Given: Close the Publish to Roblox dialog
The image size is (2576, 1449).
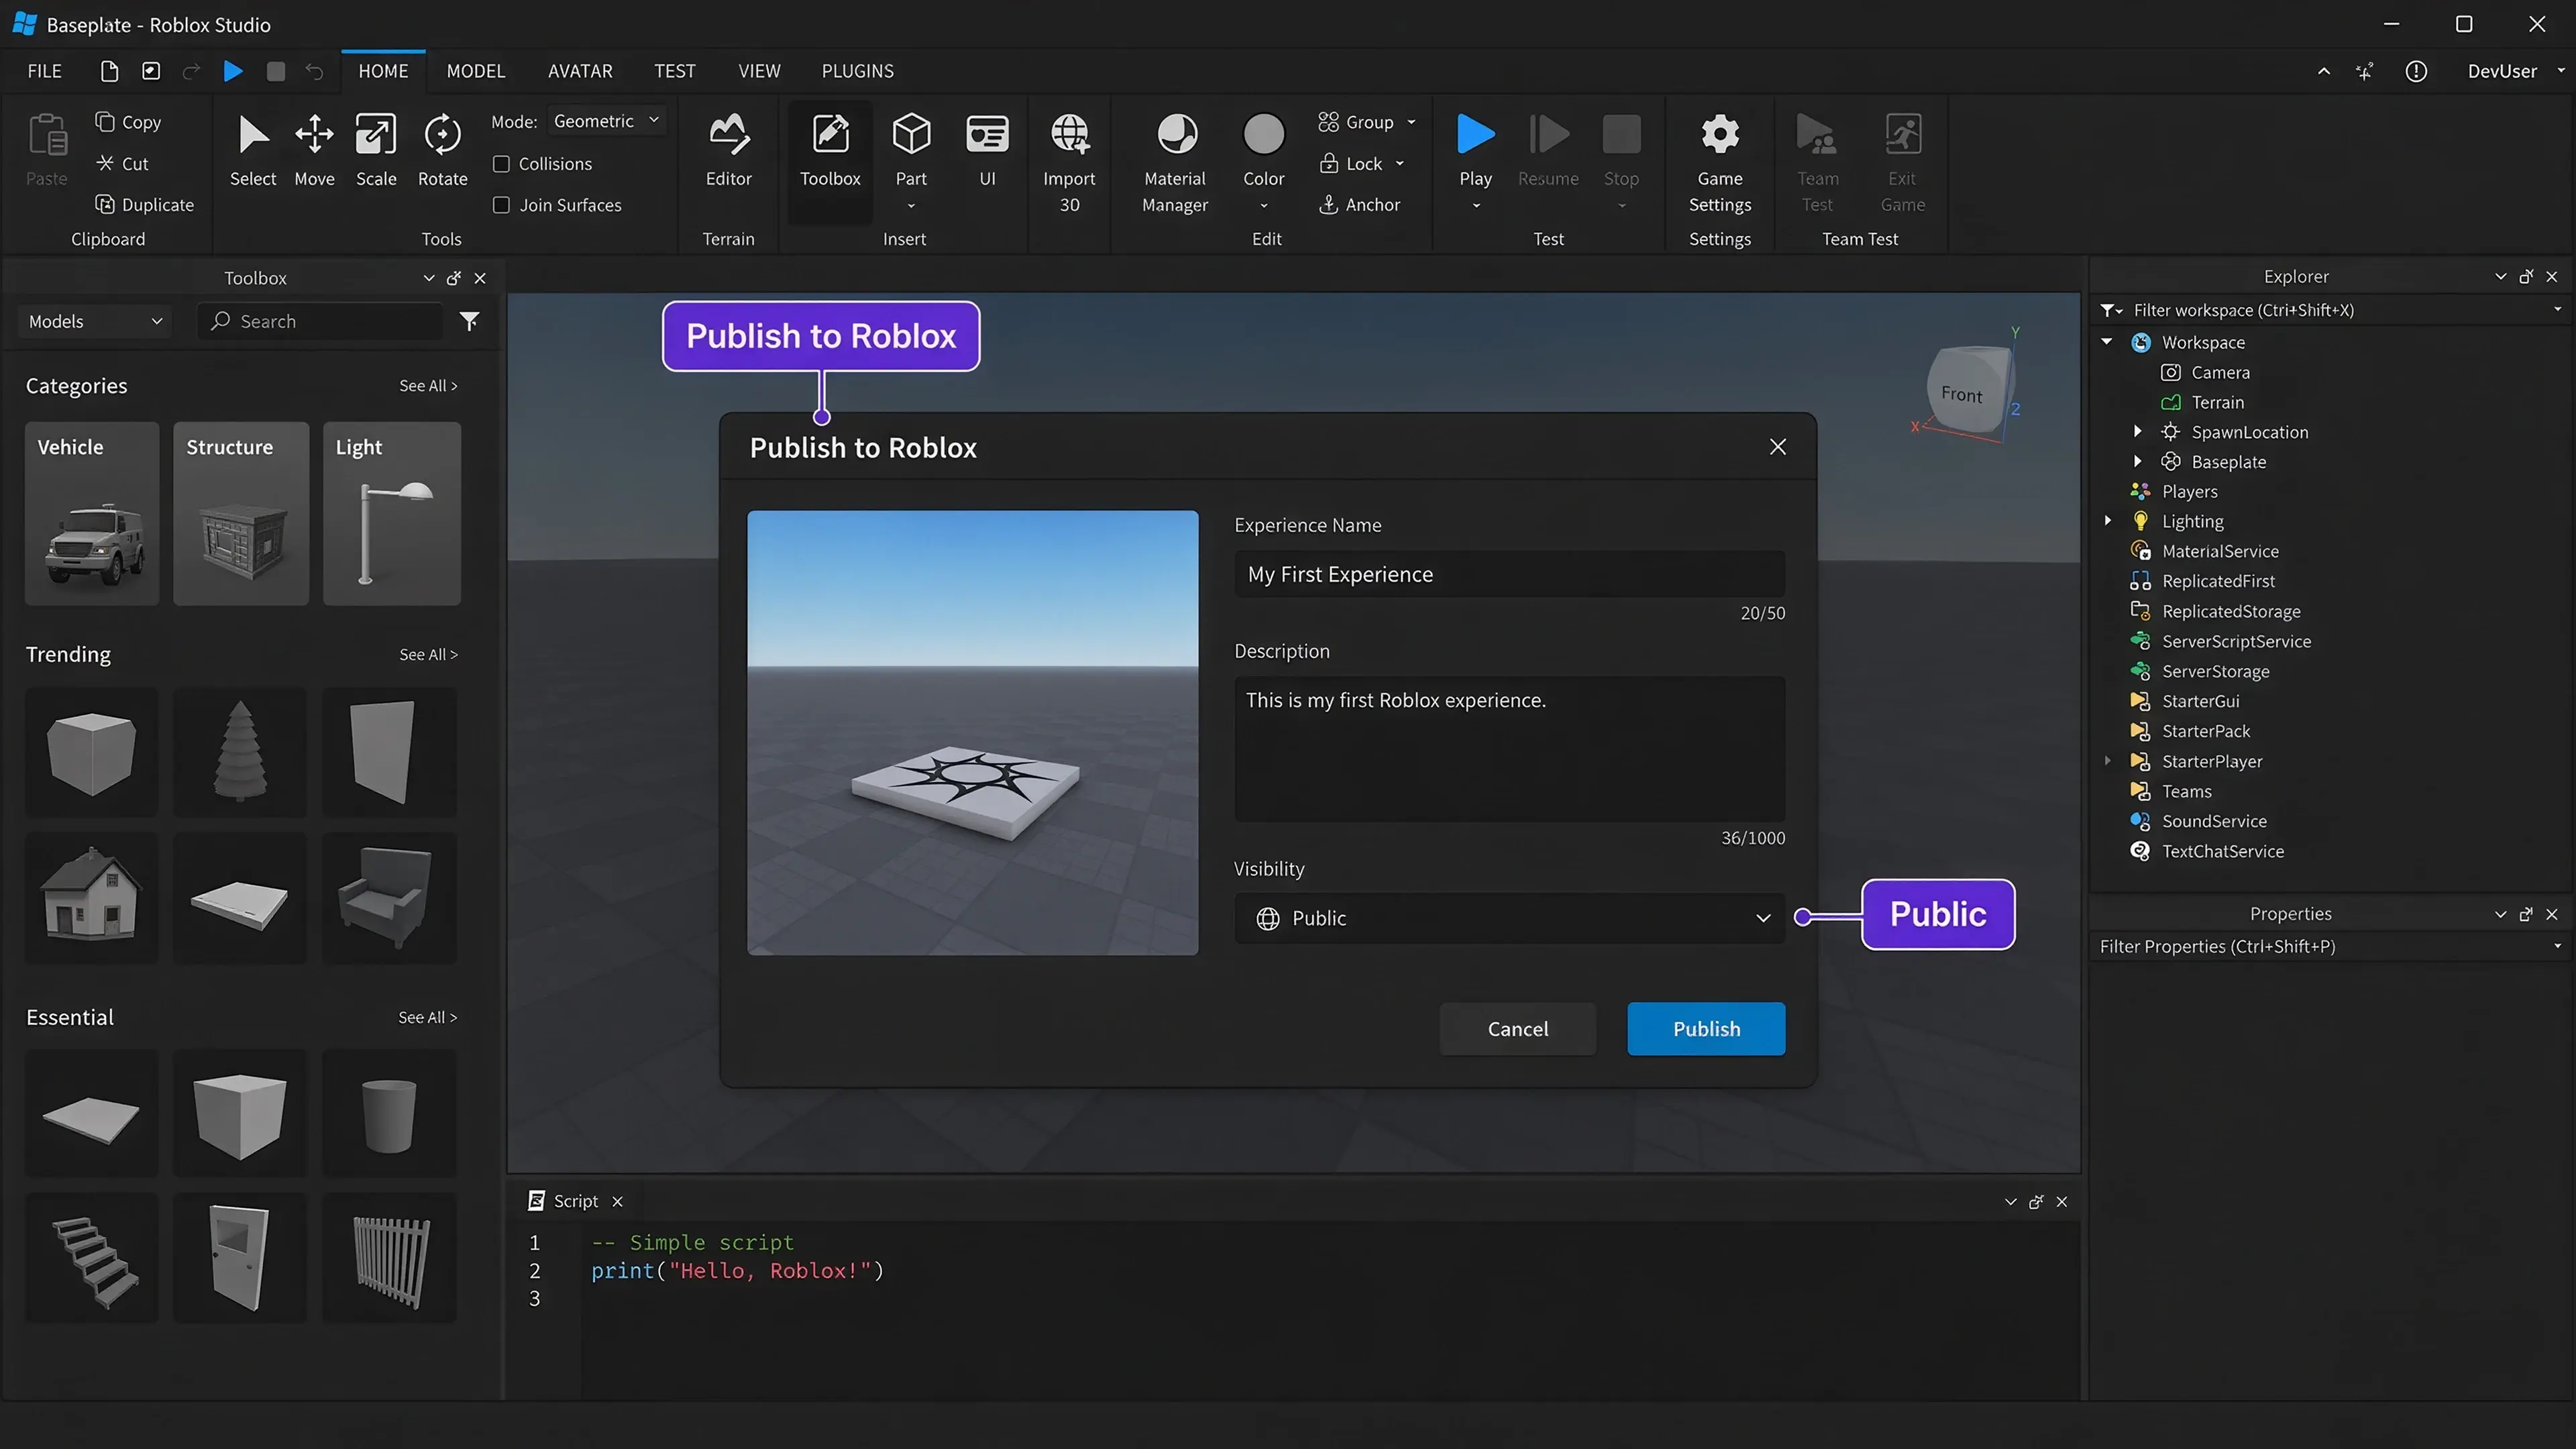Looking at the screenshot, I should pyautogui.click(x=1777, y=447).
